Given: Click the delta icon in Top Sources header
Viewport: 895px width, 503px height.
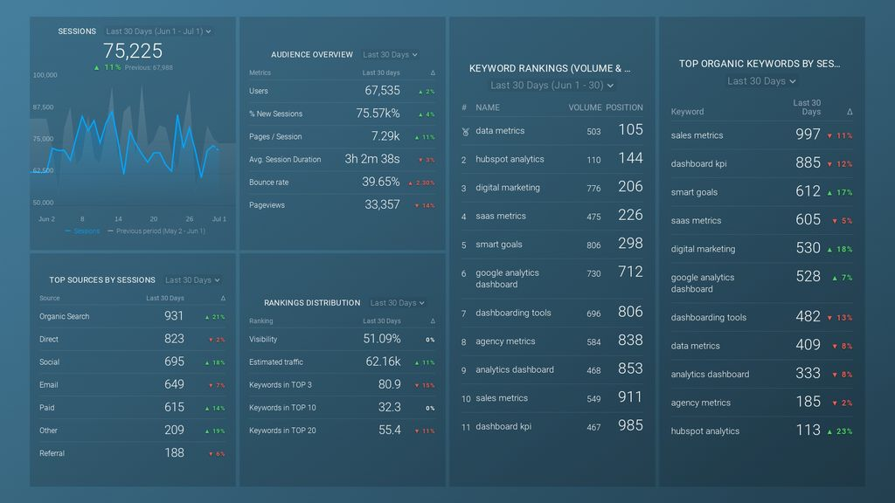Looking at the screenshot, I should (x=223, y=299).
